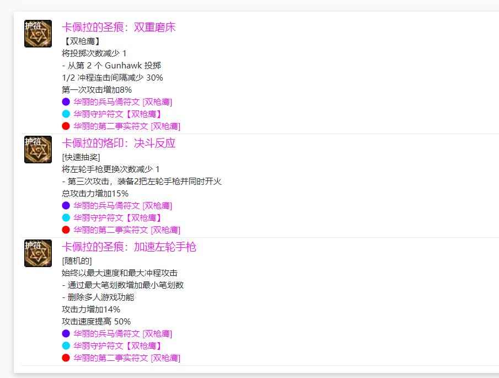Select the [快速抽奖] skill label
499x378 pixels.
(x=81, y=157)
